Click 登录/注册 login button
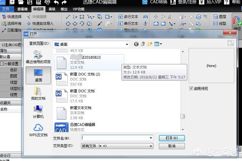The width and height of the screenshot is (242, 161). [183, 2]
